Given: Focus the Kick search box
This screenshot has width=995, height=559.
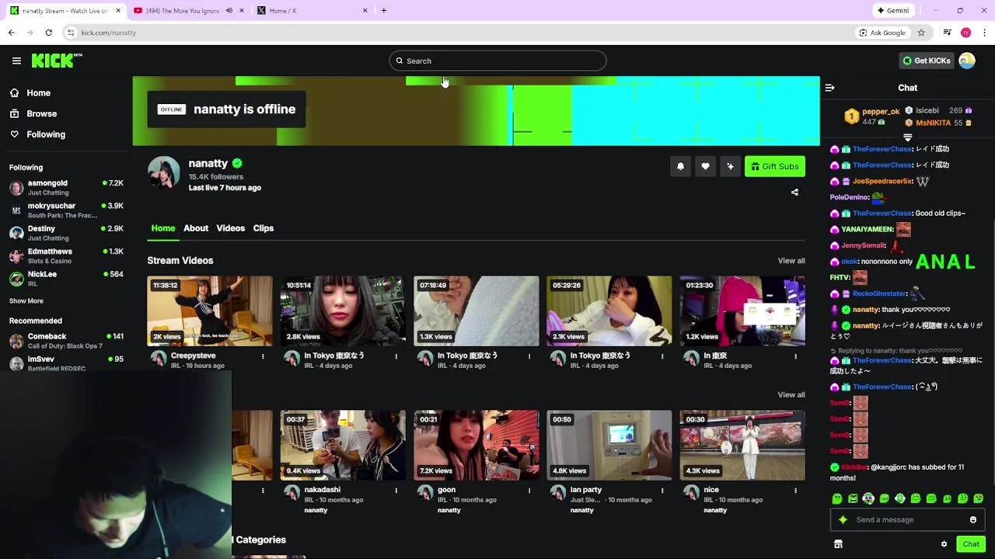Looking at the screenshot, I should pos(497,61).
